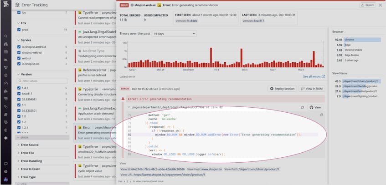
Task: Click the highlighted asterisk icon in left navigation
Action: [x=5, y=138]
